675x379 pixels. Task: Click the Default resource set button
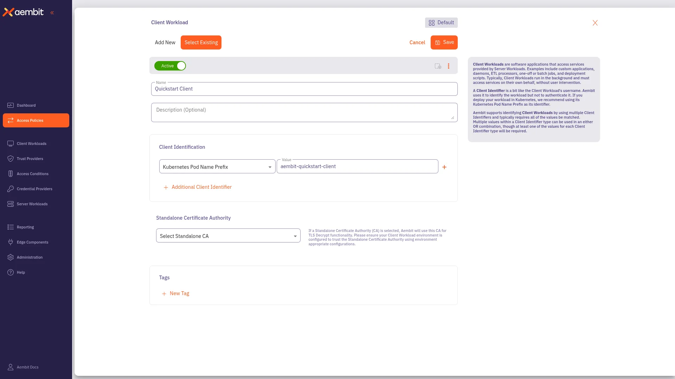point(441,22)
